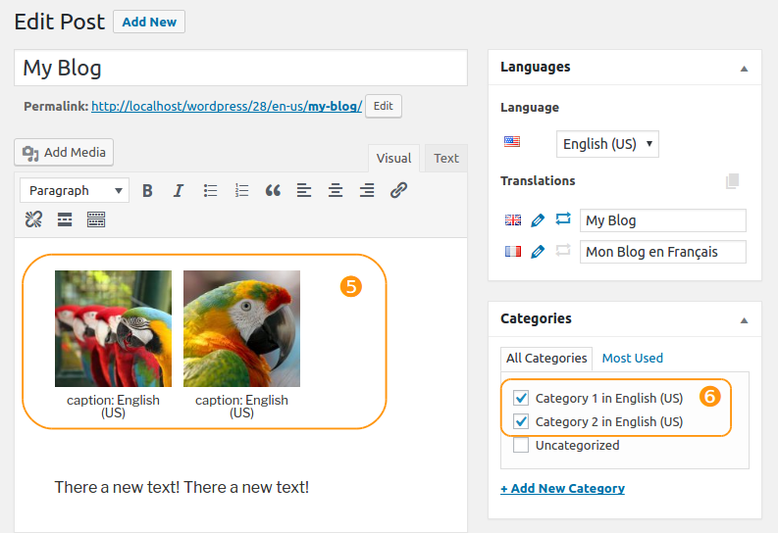Toggle bold formatting in editor toolbar

click(x=147, y=191)
